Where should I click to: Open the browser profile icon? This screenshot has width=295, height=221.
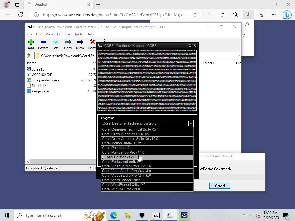point(7,5)
